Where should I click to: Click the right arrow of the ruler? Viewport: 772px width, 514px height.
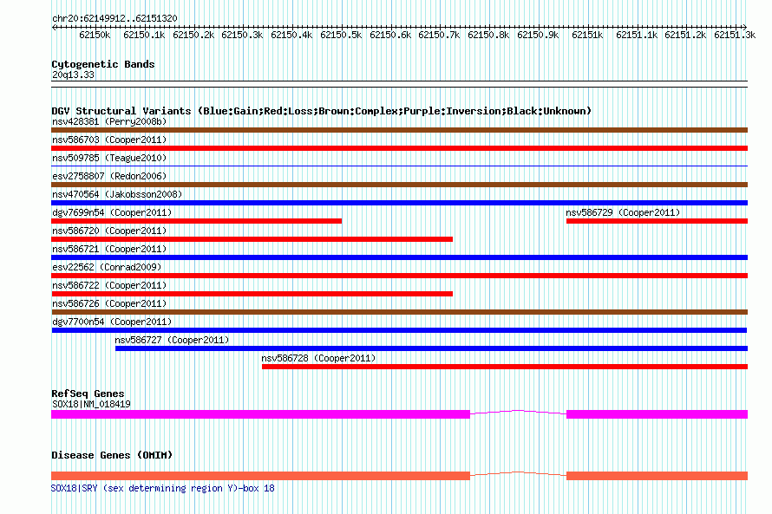coord(745,27)
